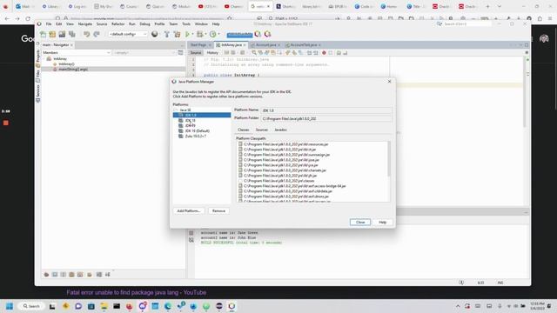Click the New Project toolbar icon
Screen dimensions: 557x313
pyautogui.click(x=52, y=34)
